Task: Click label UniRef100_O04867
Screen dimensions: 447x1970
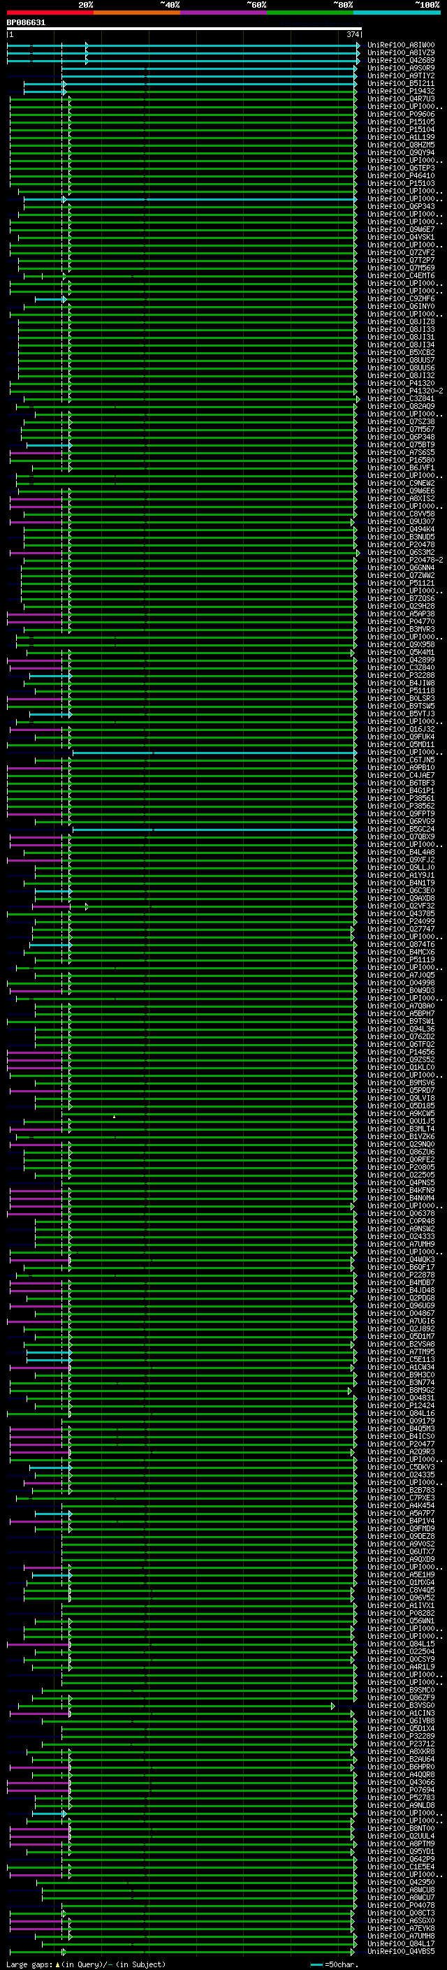Action: point(401,1314)
